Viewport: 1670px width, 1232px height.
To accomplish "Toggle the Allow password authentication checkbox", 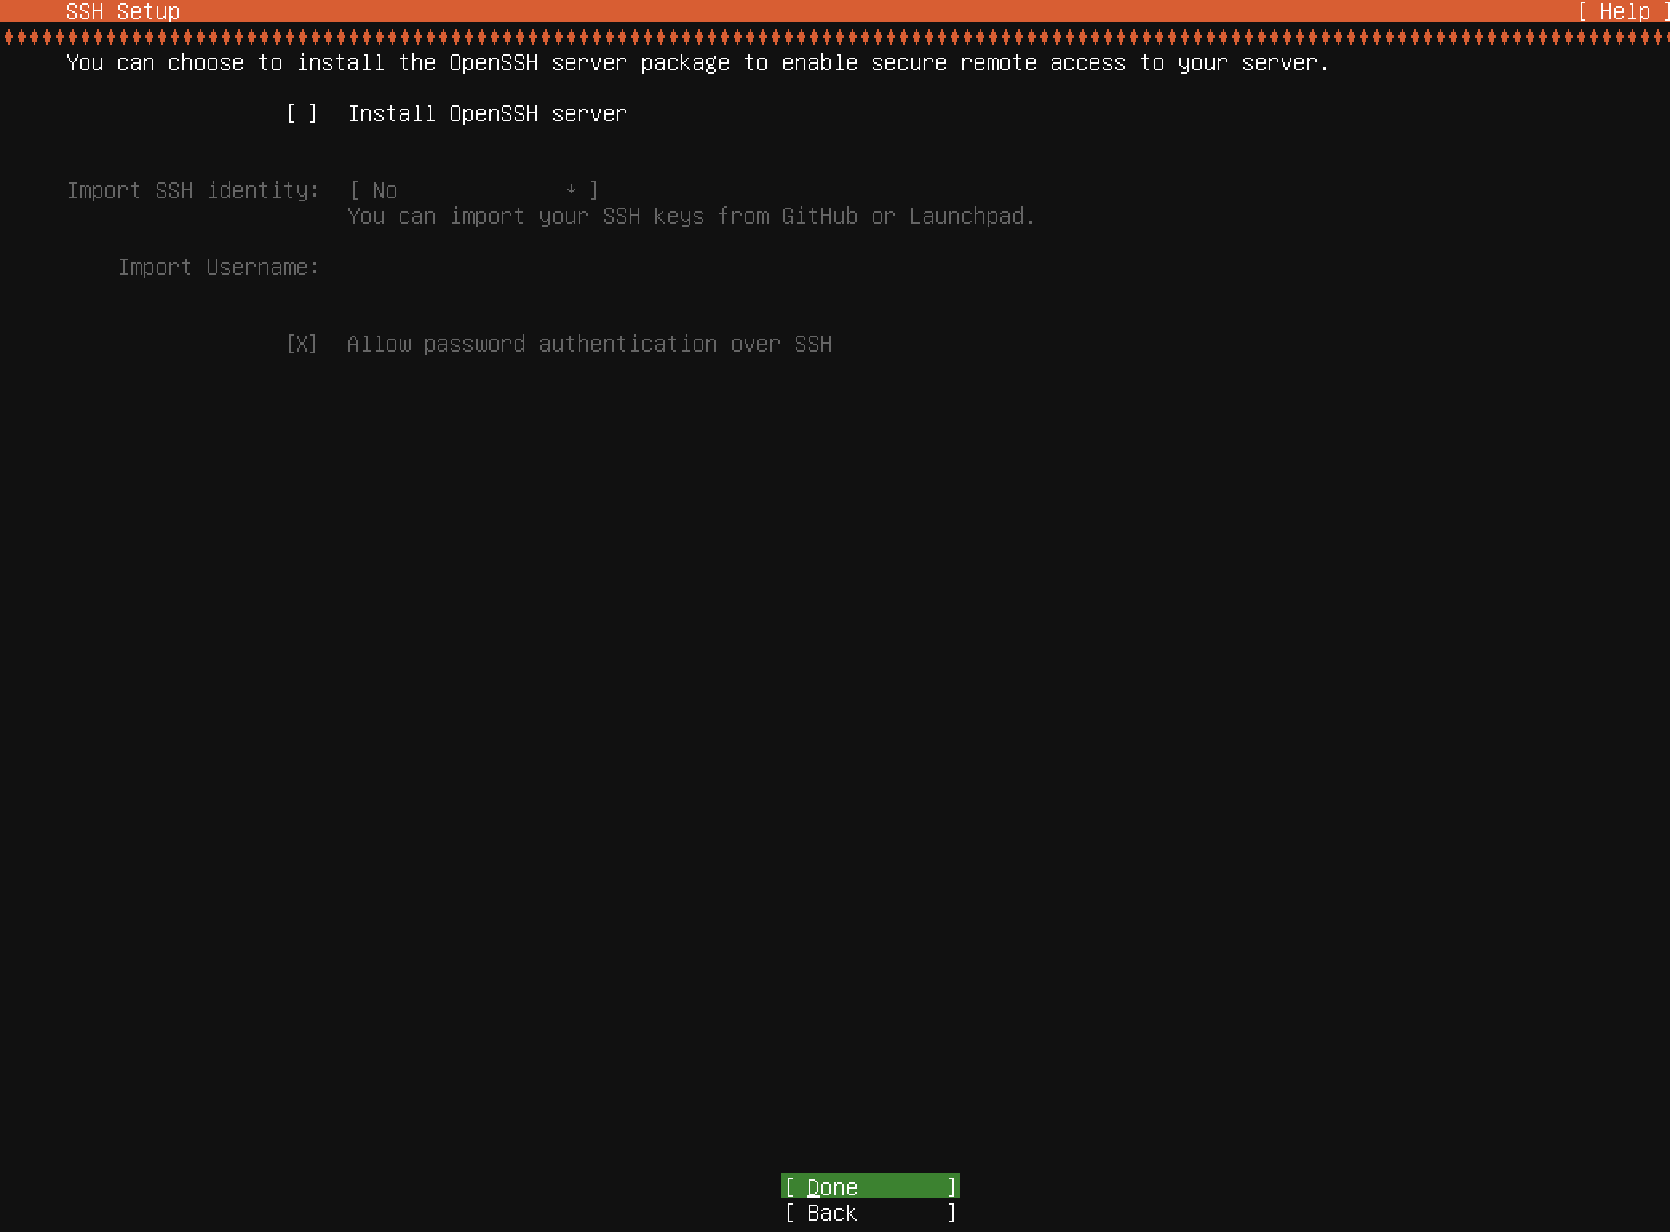I will pos(302,344).
